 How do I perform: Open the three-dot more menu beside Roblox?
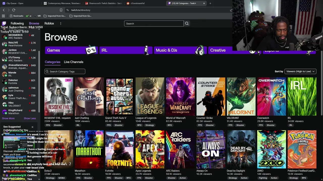(x=61, y=23)
